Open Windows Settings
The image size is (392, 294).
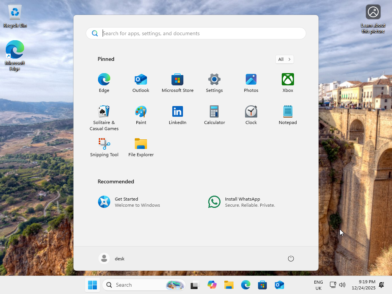(x=214, y=82)
